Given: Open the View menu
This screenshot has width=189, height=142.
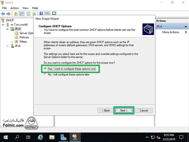Looking at the screenshot, I should pyautogui.click(x=25, y=8).
